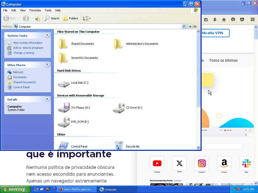Click the red security shield tray icon
Image resolution: width=258 pixels, height=193 pixels.
pyautogui.click(x=239, y=189)
